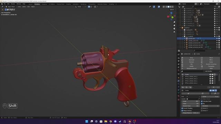Enable Smooth Shading checkbox
This screenshot has height=124, width=221.
click(182, 108)
